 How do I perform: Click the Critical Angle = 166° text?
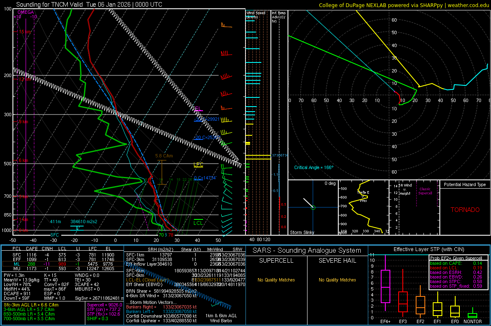coord(314,167)
